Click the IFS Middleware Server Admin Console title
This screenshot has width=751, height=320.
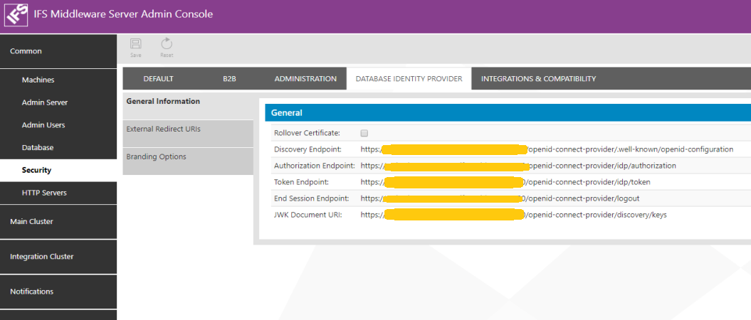coord(123,14)
